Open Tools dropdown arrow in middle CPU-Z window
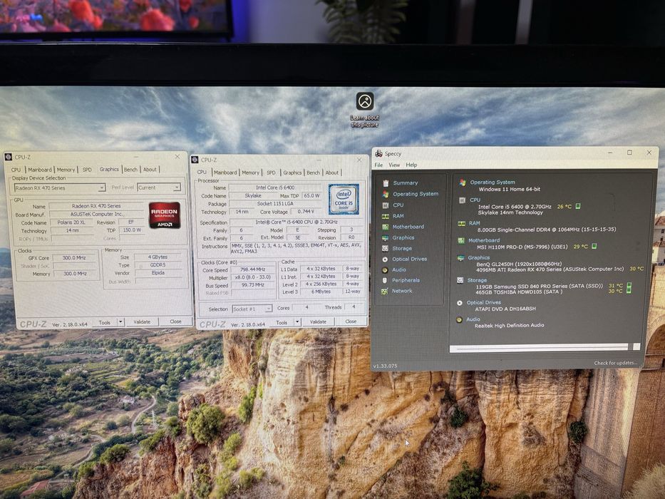 point(297,322)
